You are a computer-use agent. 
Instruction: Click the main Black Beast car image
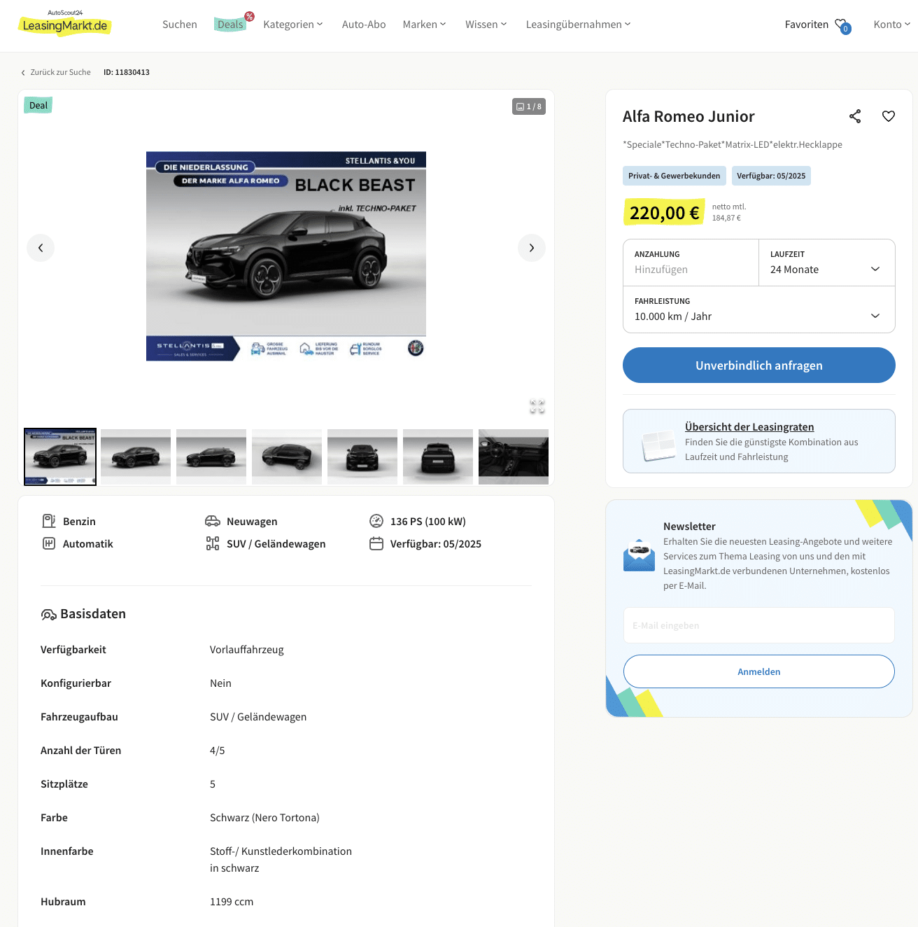(x=286, y=256)
